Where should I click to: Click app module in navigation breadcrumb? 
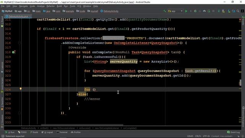click(x=18, y=11)
